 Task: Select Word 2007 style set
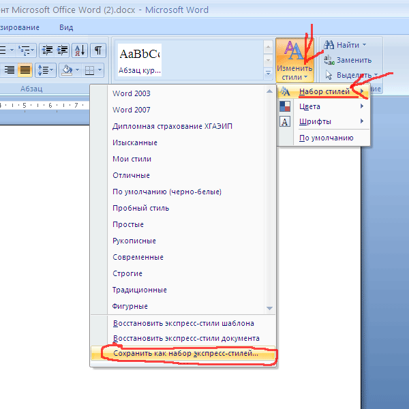[x=131, y=110]
